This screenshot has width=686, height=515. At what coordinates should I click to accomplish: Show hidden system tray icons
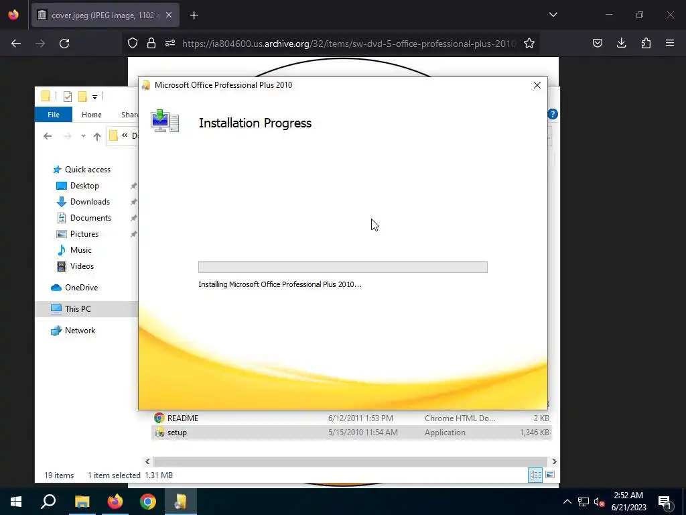tap(567, 502)
